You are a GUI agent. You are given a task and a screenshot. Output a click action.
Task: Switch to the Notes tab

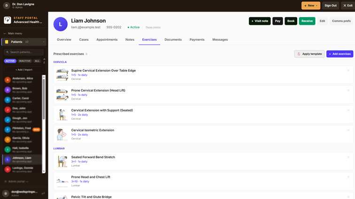(x=130, y=39)
